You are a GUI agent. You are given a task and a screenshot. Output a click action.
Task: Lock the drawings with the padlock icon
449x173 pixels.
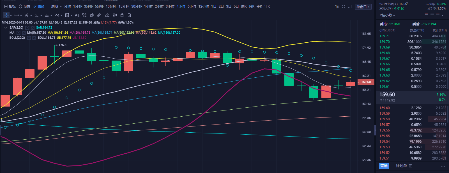tap(122, 15)
